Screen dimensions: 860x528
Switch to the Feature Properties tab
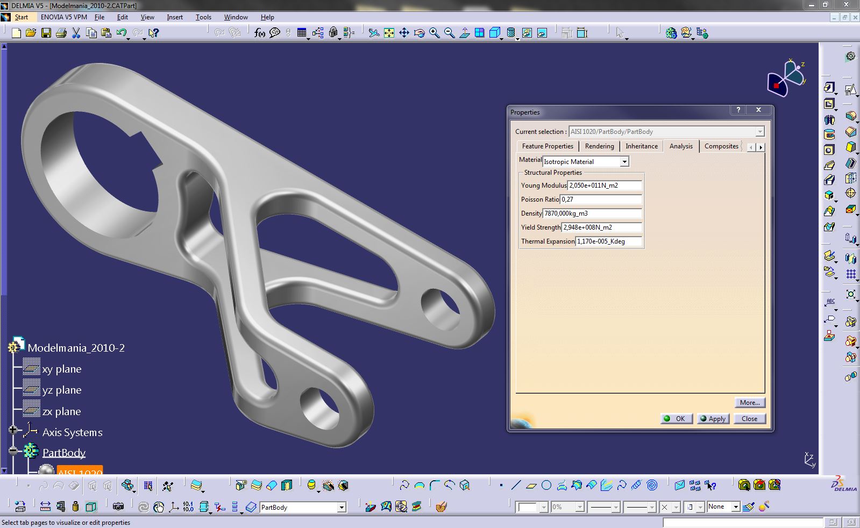point(548,146)
